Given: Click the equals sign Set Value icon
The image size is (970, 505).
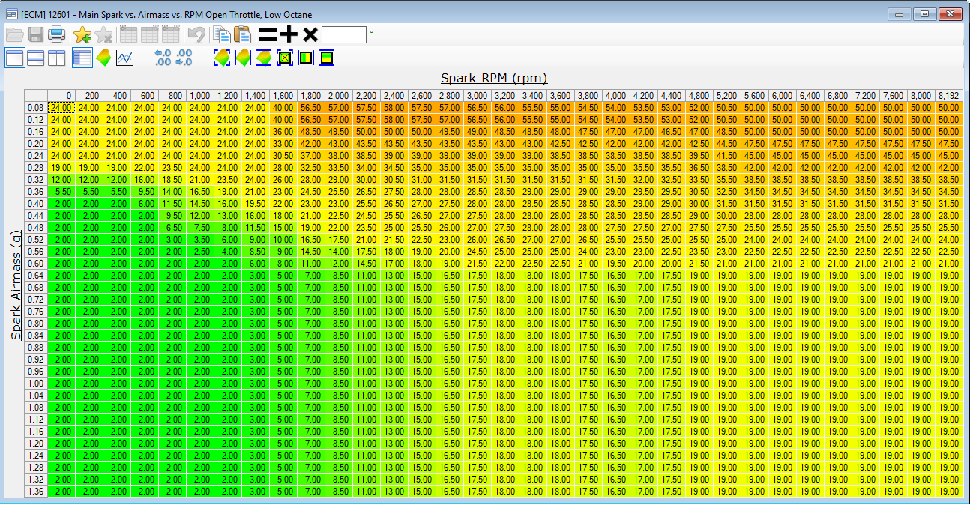Looking at the screenshot, I should (x=268, y=34).
